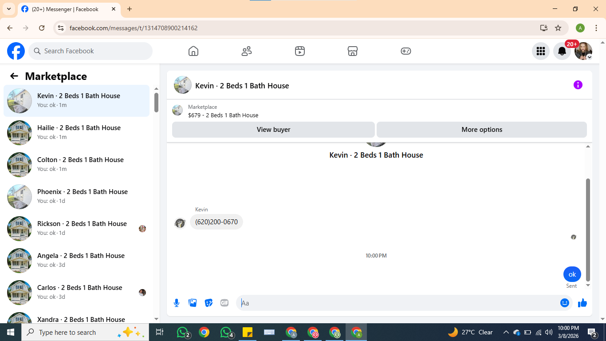Image resolution: width=606 pixels, height=341 pixels.
Task: Open the Video/Reels icon in top navigation
Action: point(300,51)
